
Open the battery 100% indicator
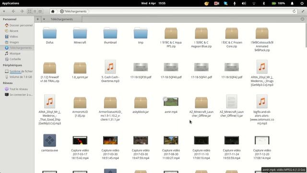[278, 3]
